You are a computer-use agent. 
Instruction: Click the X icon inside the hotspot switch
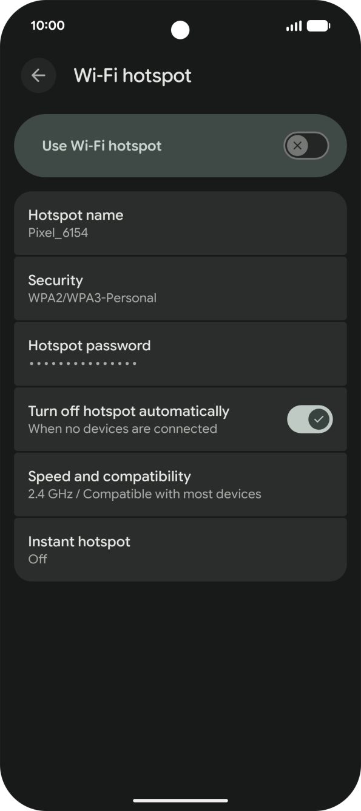click(x=297, y=146)
